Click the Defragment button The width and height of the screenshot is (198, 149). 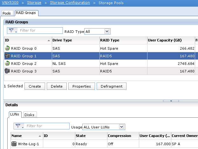click(x=112, y=86)
